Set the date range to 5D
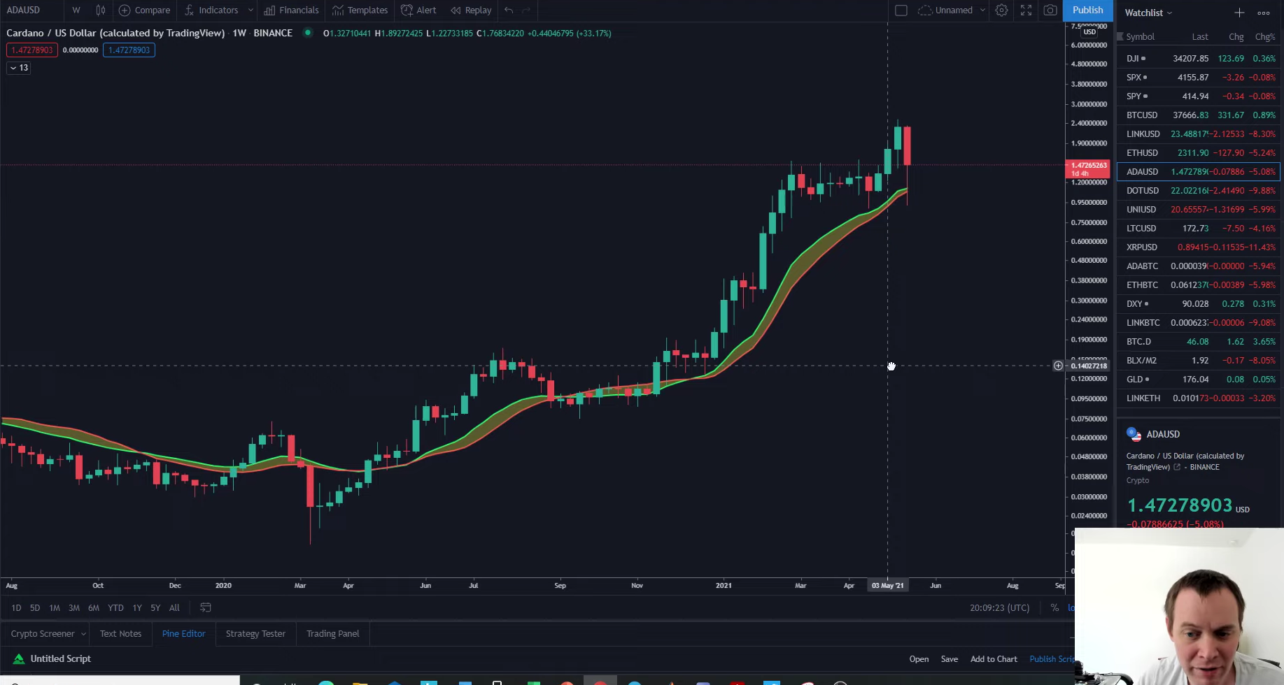 click(35, 607)
